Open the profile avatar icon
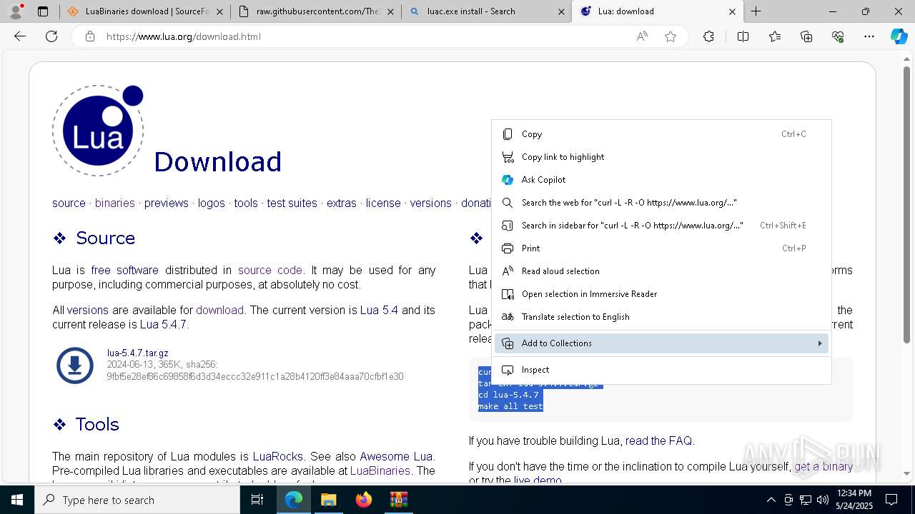Screen dimensions: 915x514 (16, 11)
